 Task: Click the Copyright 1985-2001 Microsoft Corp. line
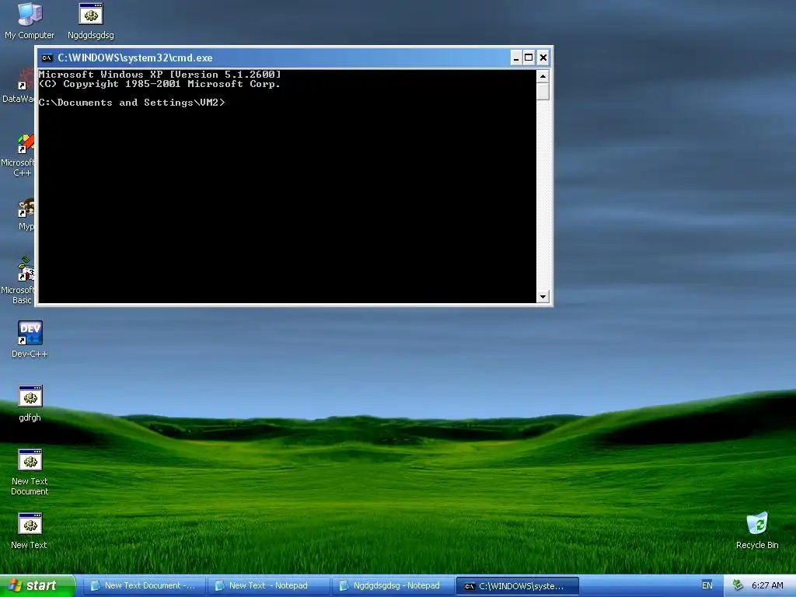(x=159, y=84)
